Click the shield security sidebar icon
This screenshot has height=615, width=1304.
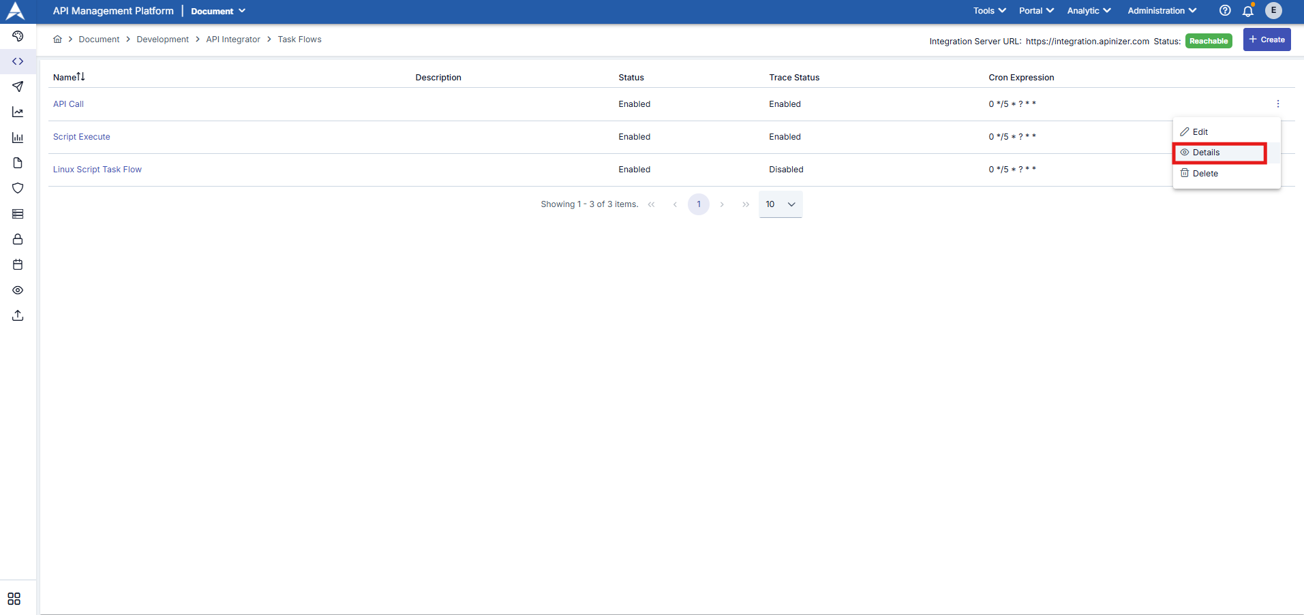pyautogui.click(x=18, y=188)
